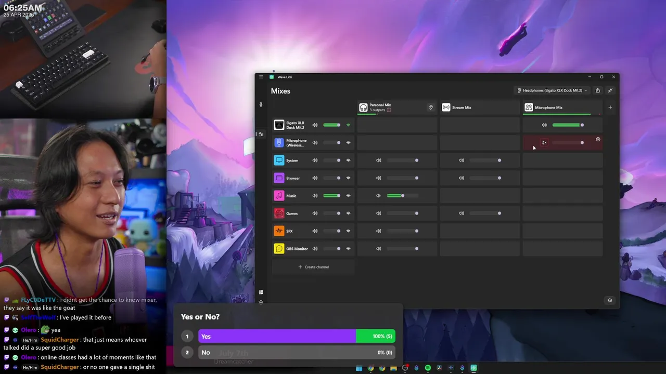This screenshot has width=666, height=374.
Task: Click the 3 outputs label under Personal Mix
Action: coord(377,110)
